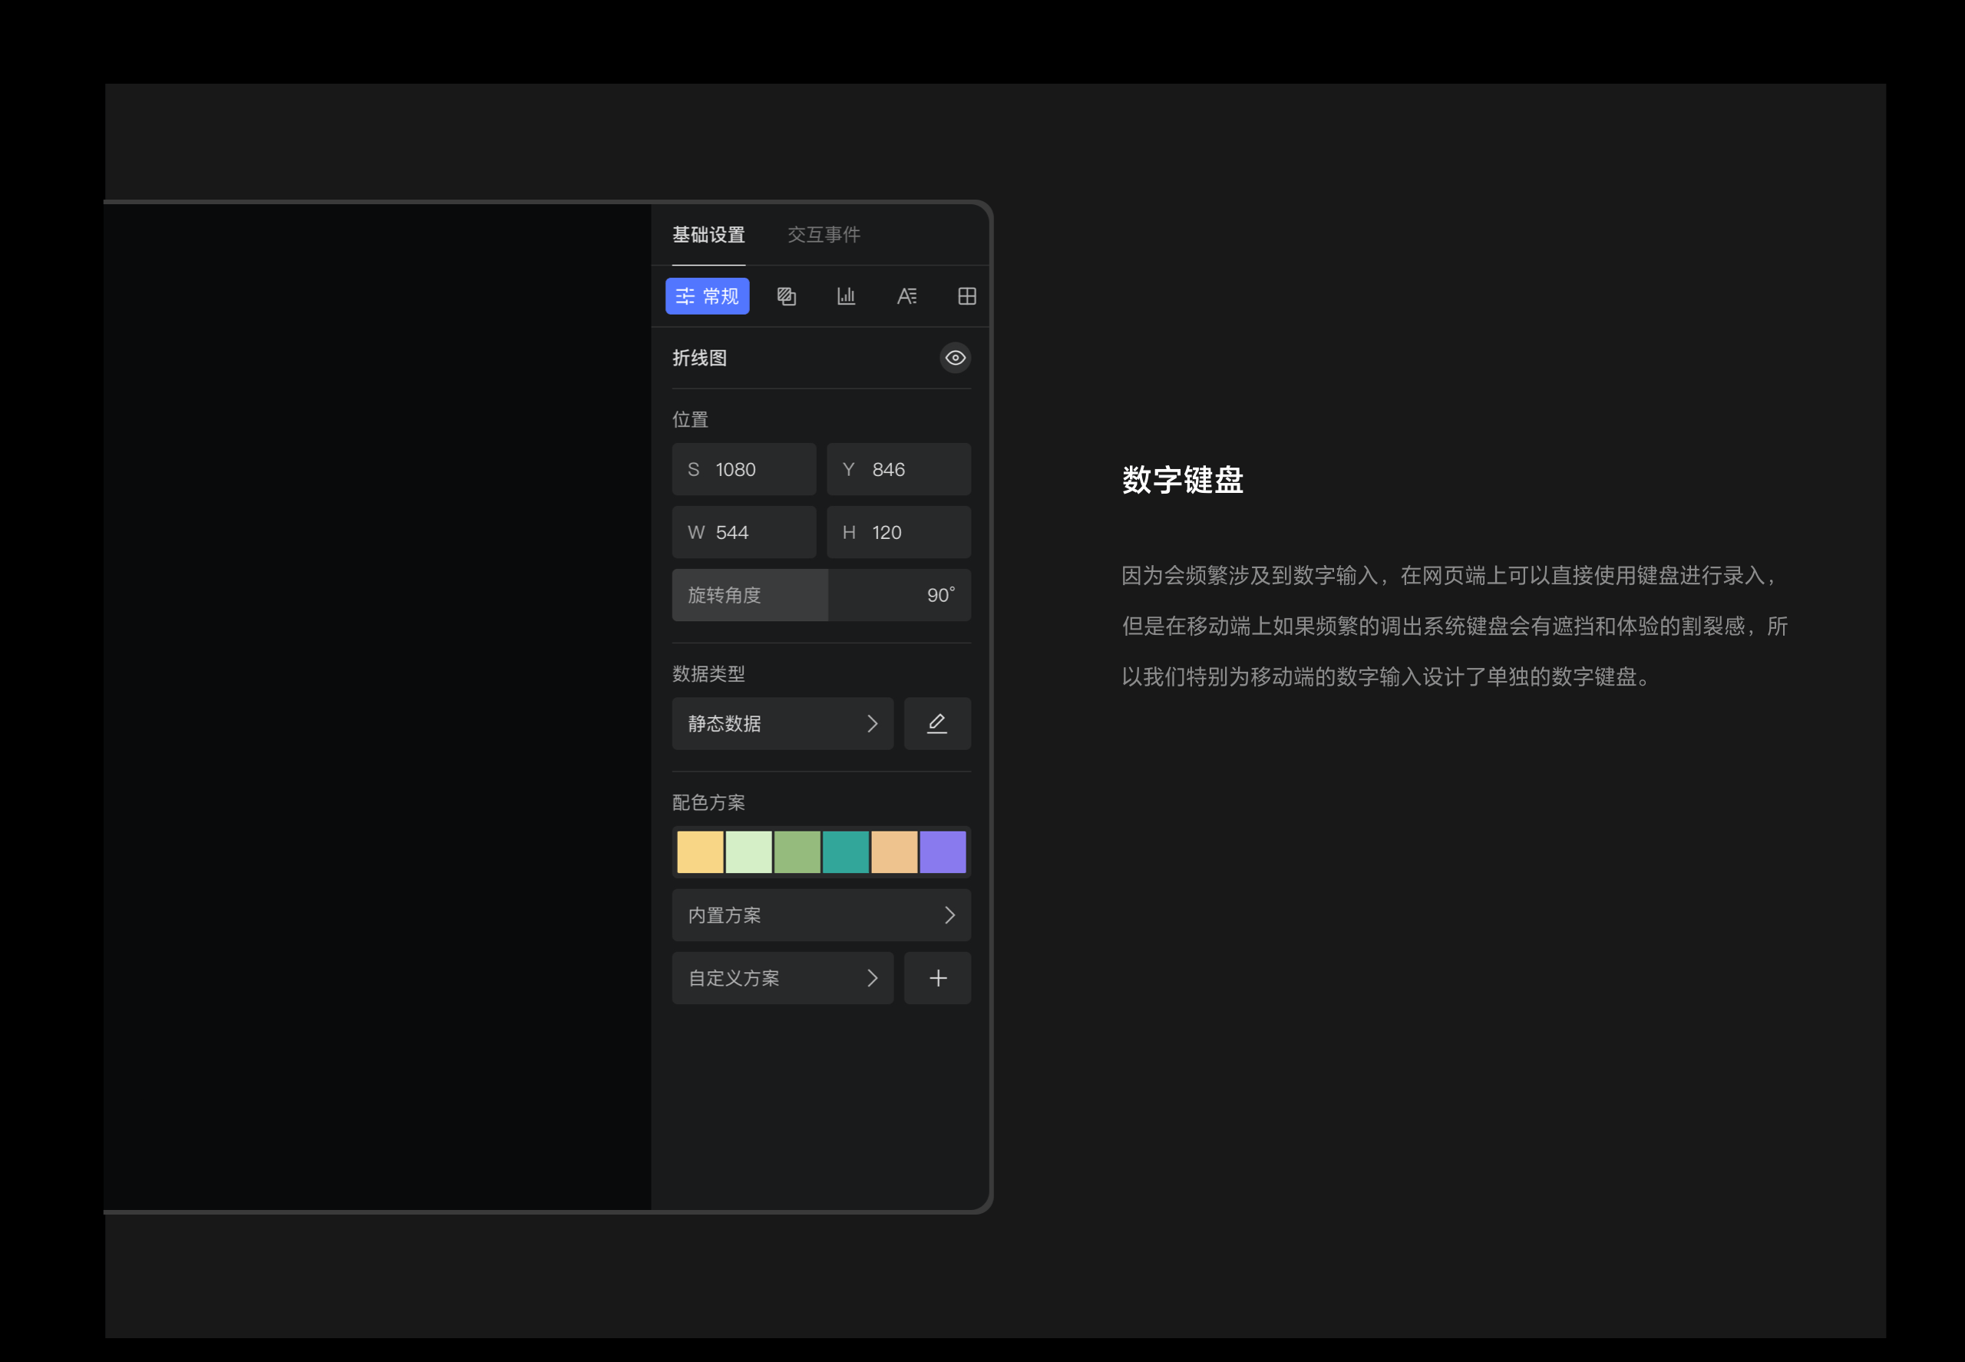Pick the purple color swatch
The width and height of the screenshot is (1965, 1362).
click(943, 851)
